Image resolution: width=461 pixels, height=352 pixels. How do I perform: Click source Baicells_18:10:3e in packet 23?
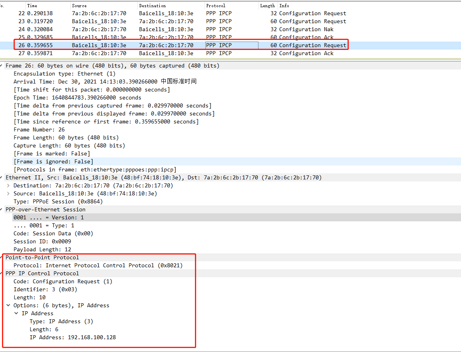99,21
